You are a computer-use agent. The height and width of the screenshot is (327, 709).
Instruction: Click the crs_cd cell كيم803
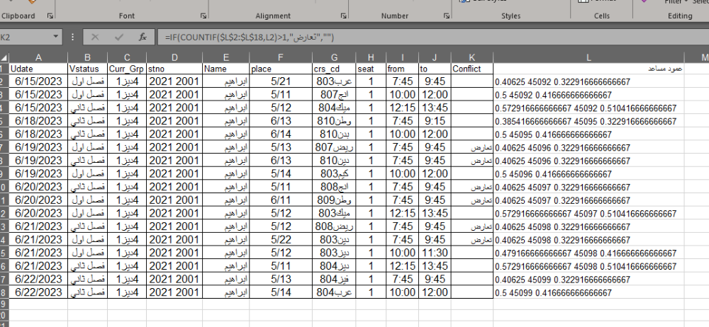334,174
